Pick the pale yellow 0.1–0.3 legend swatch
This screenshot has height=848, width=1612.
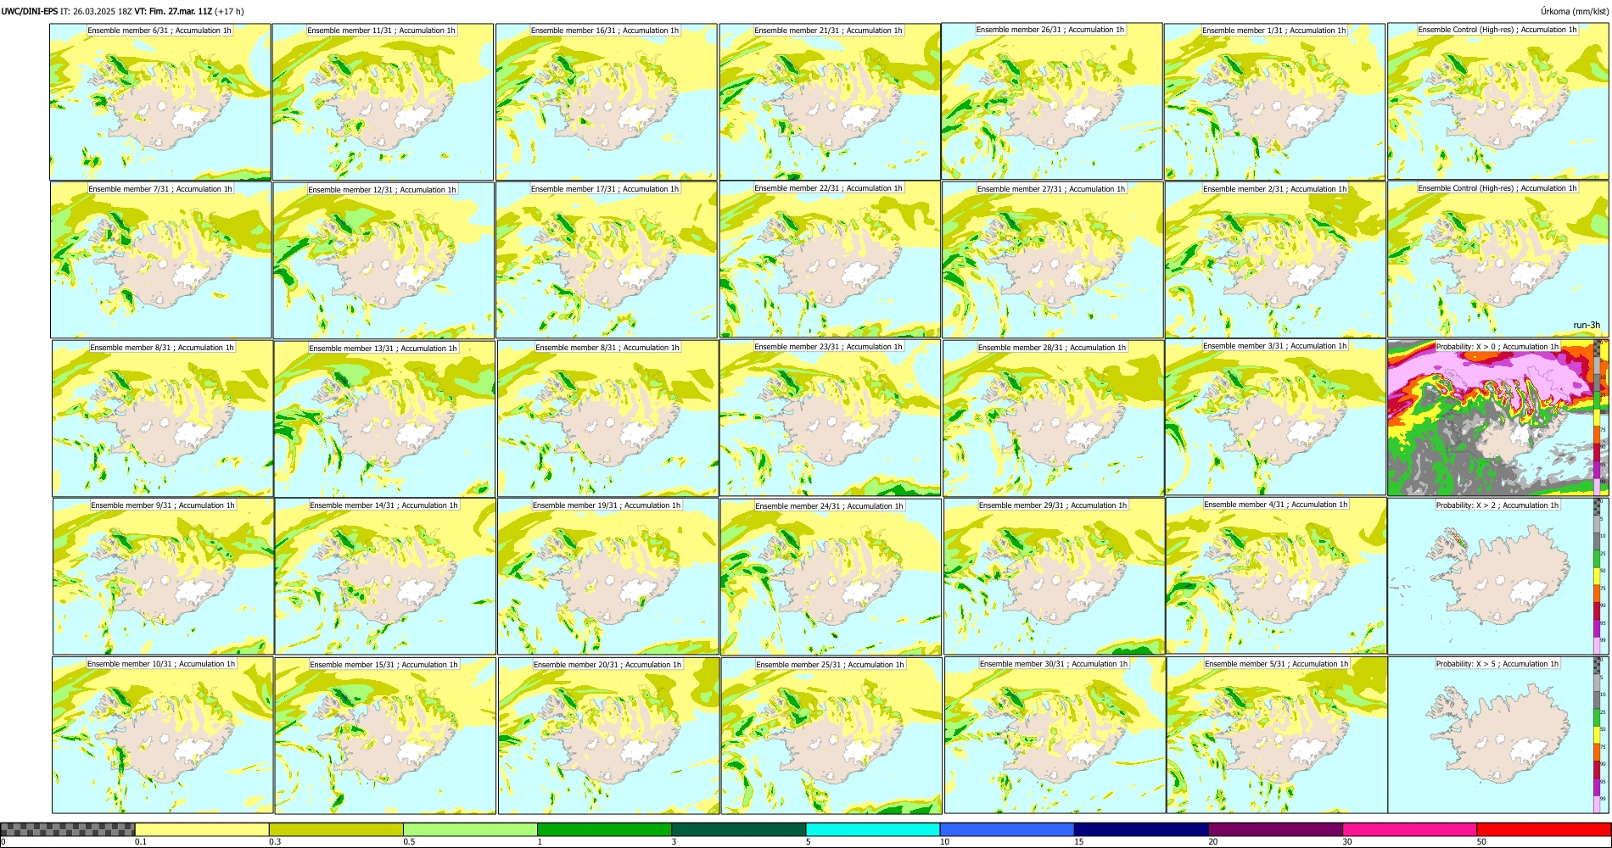coord(202,829)
